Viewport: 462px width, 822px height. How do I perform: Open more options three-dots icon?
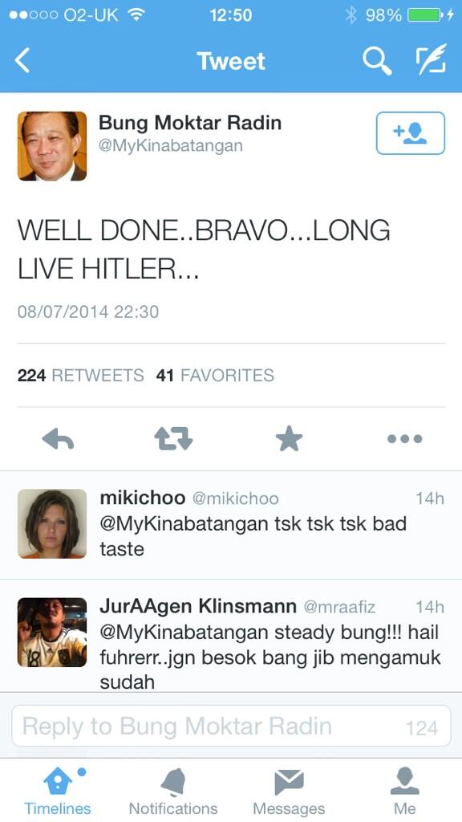(404, 439)
